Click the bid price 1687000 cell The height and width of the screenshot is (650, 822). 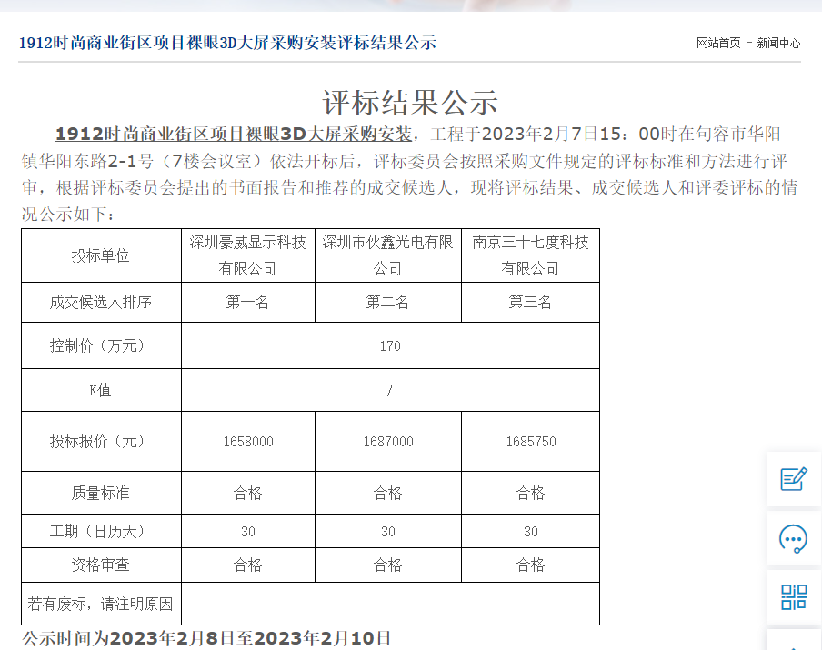coord(388,442)
